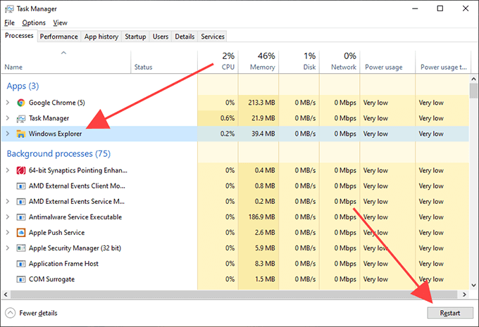Expand the Antimalware Service Executable entry

(8, 217)
